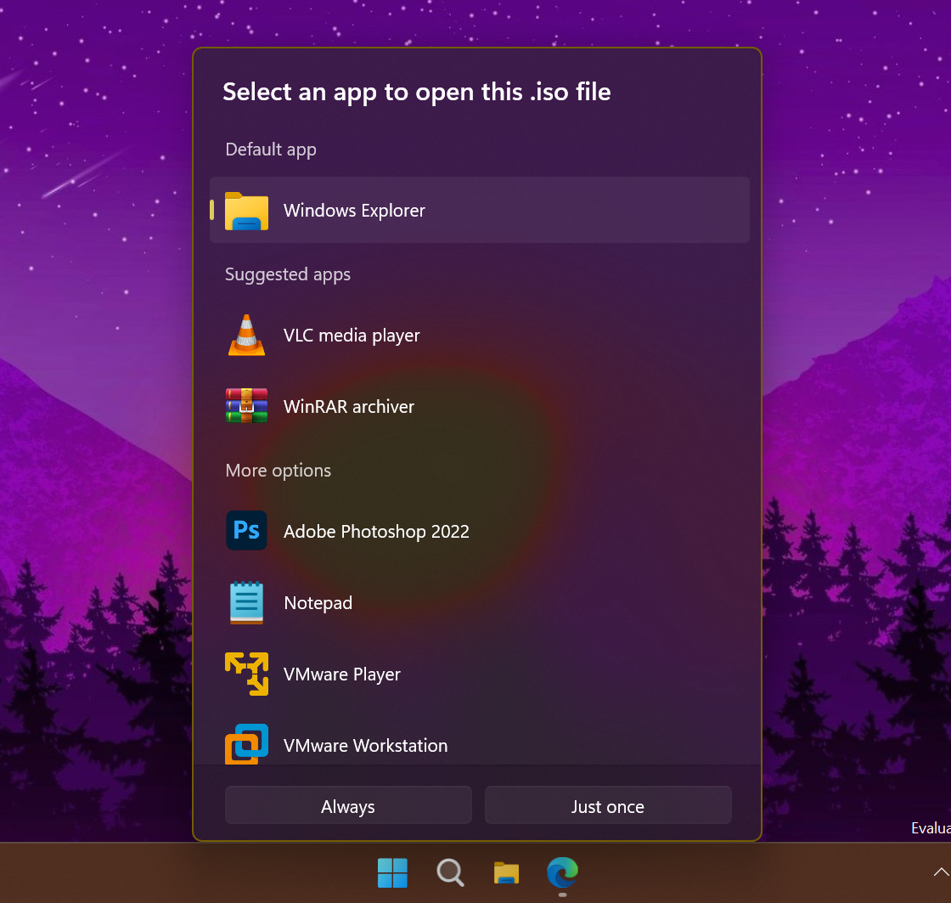Click the Always button
The height and width of the screenshot is (903, 951).
[348, 805]
